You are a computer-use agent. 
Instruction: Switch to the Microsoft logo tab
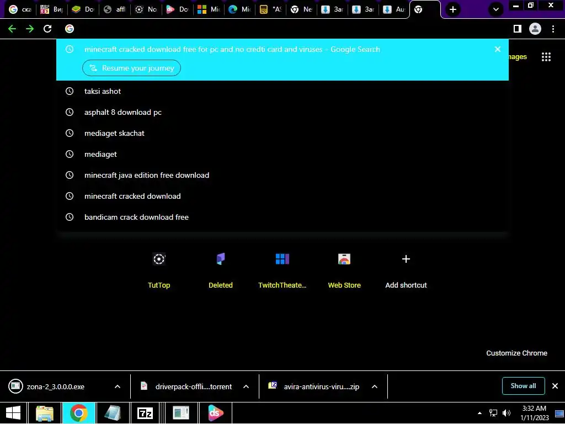209,9
